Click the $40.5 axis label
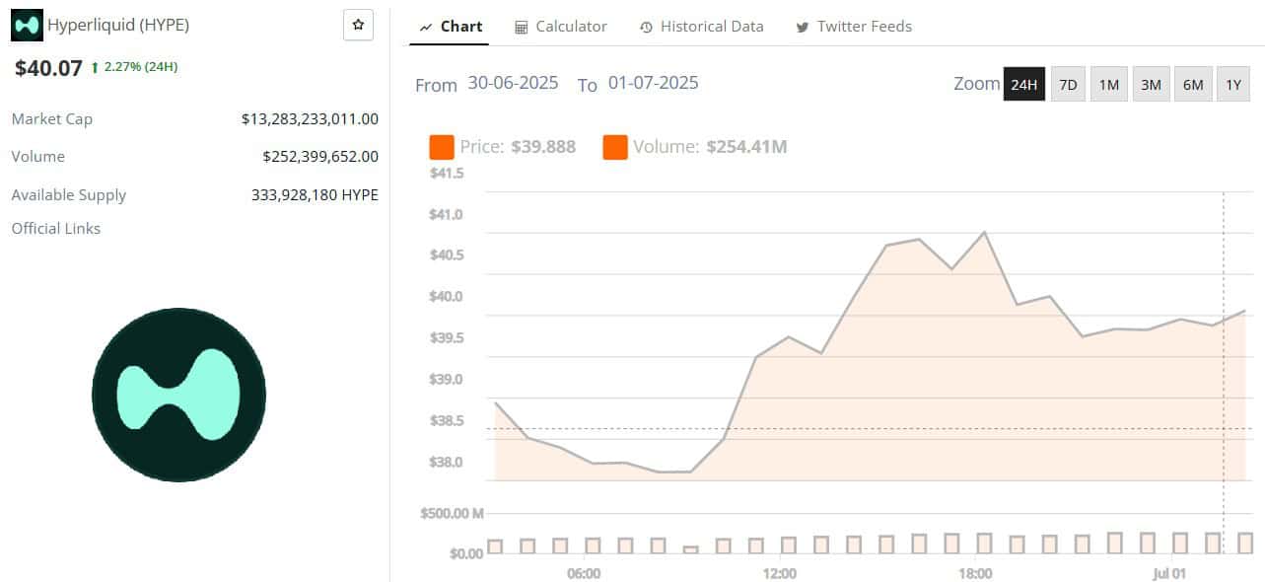Viewport: 1265px width, 582px height. pyautogui.click(x=447, y=255)
